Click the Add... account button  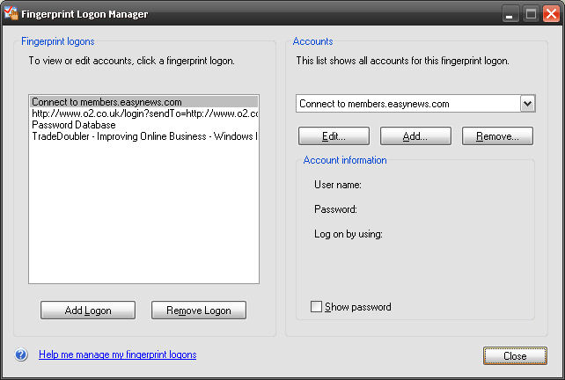(415, 136)
